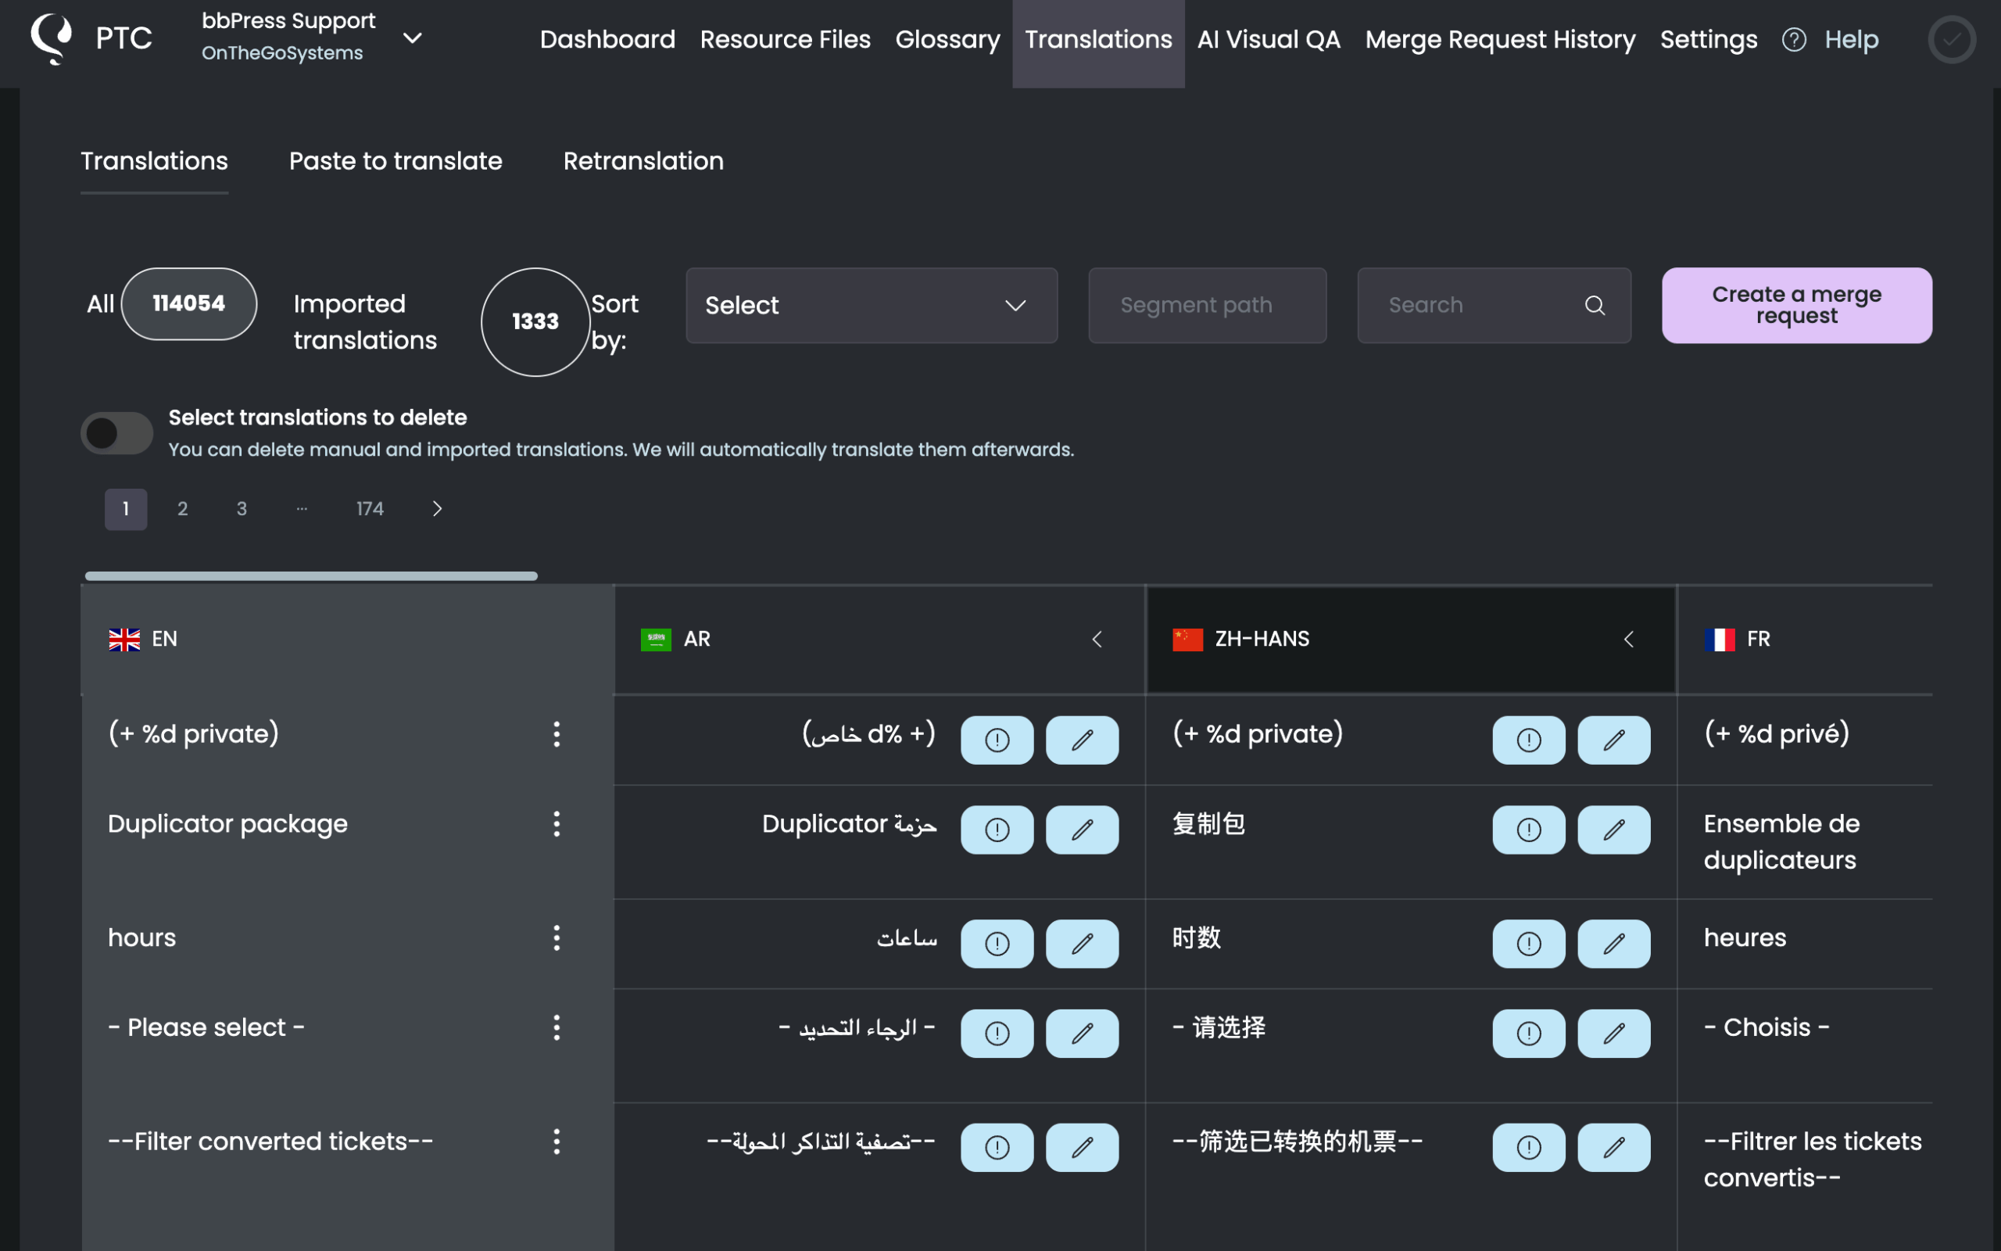2001x1251 pixels.
Task: Collapse the AR language column
Action: 1097,639
